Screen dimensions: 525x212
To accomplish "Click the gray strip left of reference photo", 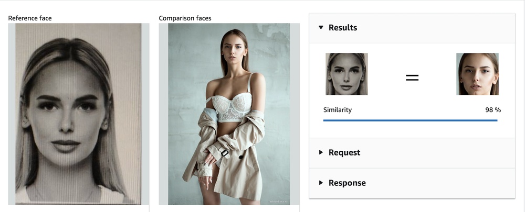I will coord(12,114).
